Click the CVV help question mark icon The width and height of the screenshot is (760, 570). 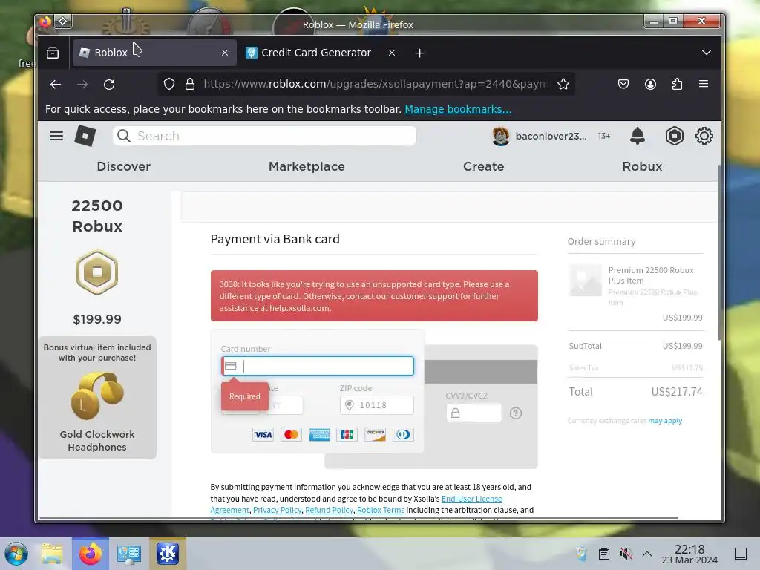click(516, 413)
